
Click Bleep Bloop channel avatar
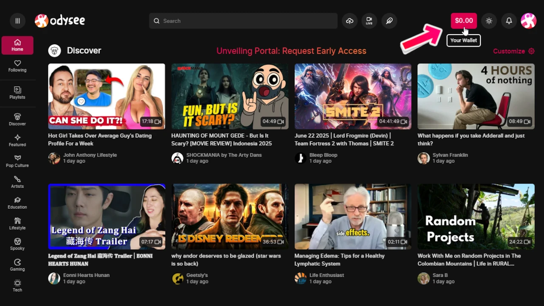300,158
